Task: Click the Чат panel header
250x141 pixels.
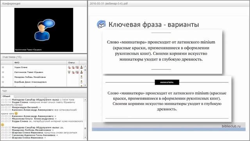Action: click(44, 91)
